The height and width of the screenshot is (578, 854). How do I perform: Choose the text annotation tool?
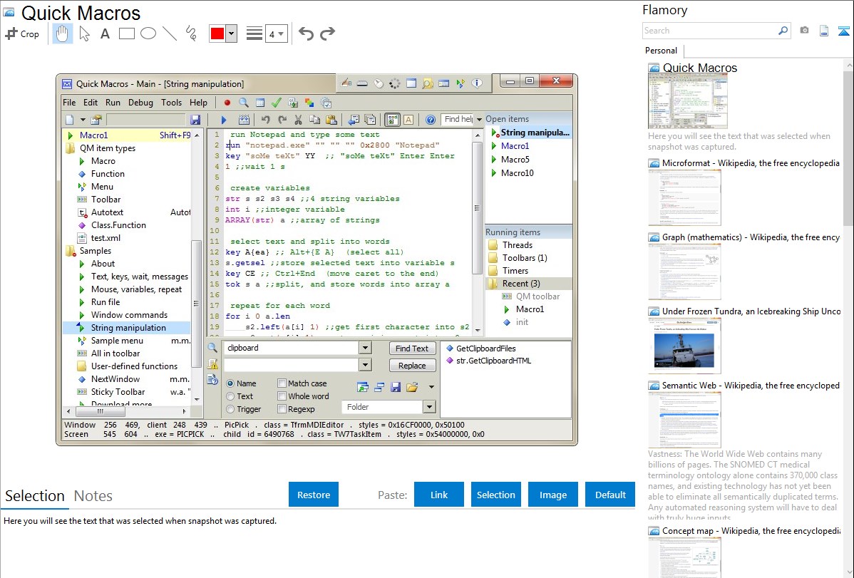pyautogui.click(x=105, y=33)
